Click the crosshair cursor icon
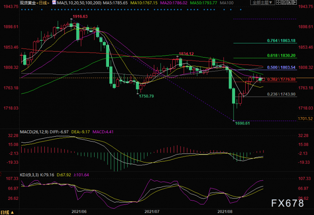The width and height of the screenshot is (314, 215). click(x=279, y=2)
